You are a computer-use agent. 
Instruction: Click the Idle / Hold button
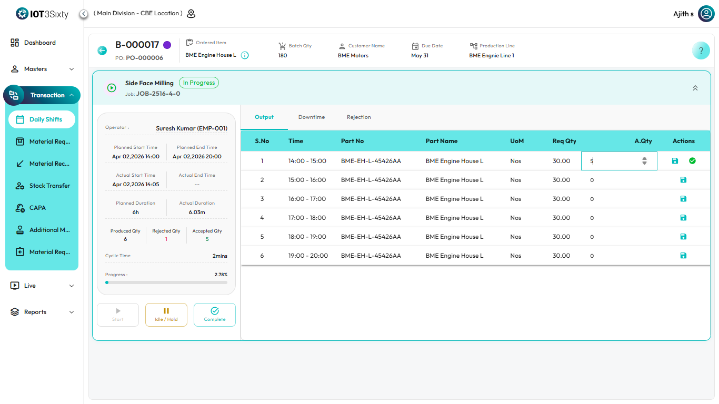tap(166, 315)
